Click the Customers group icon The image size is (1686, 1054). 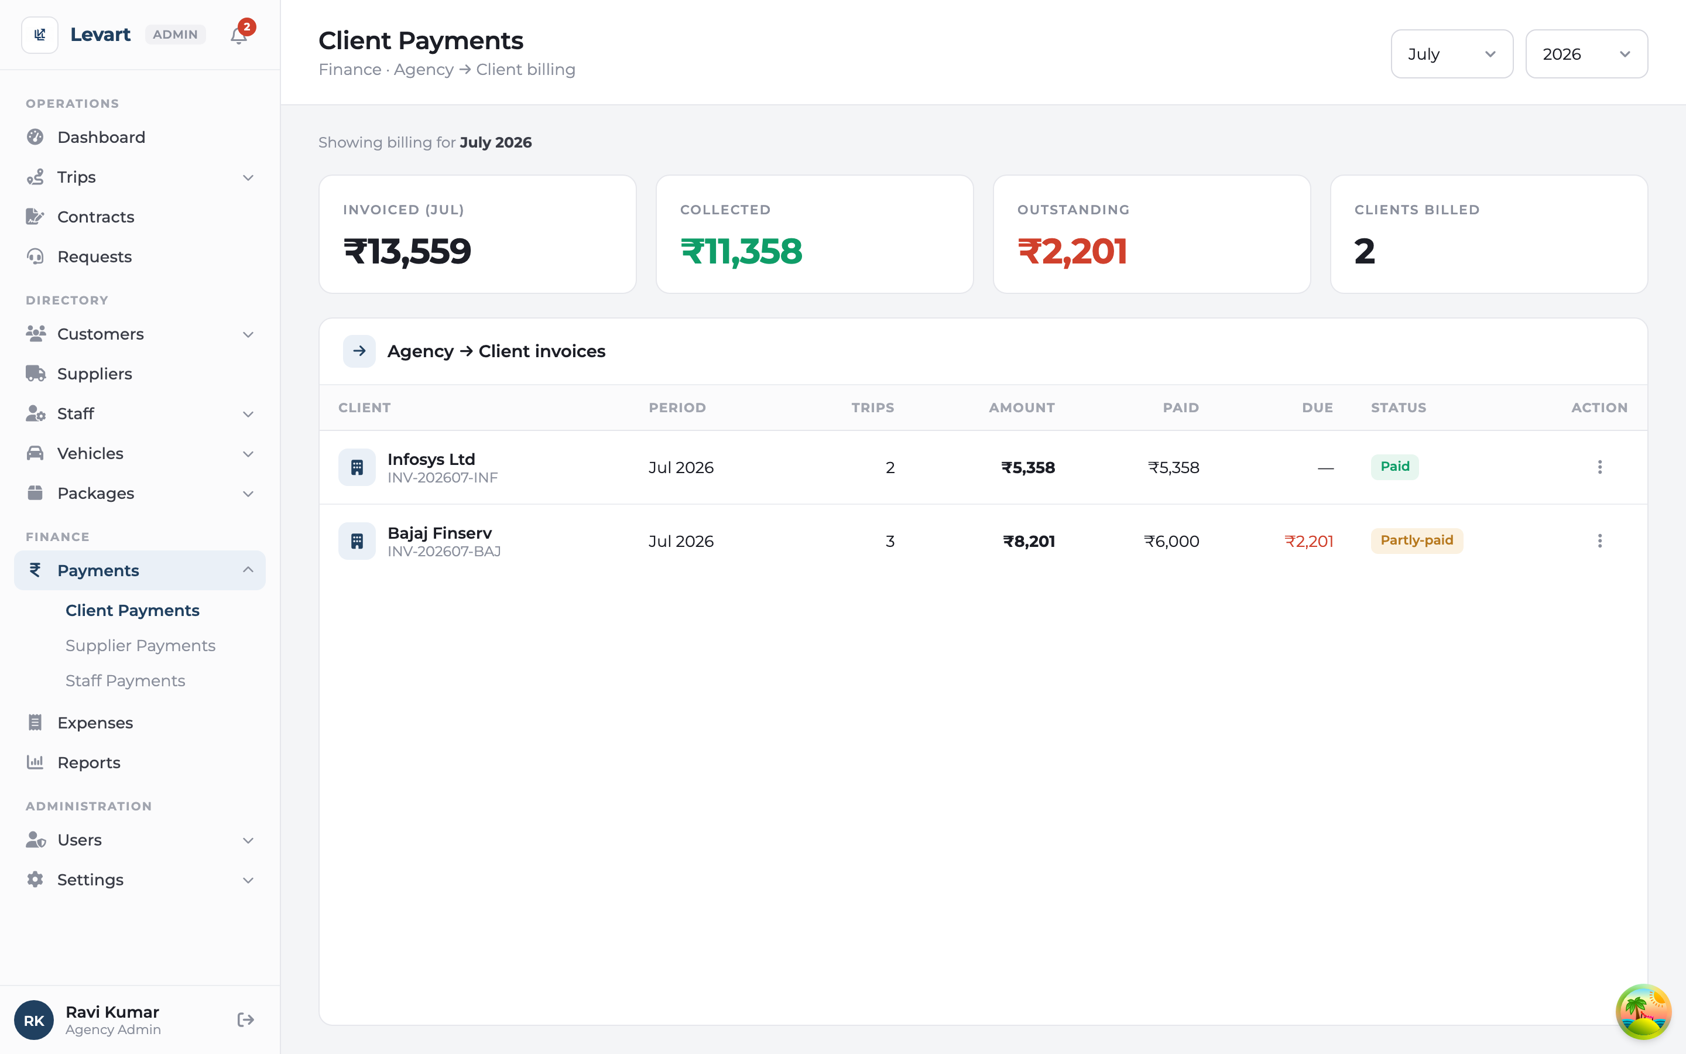pyautogui.click(x=36, y=334)
